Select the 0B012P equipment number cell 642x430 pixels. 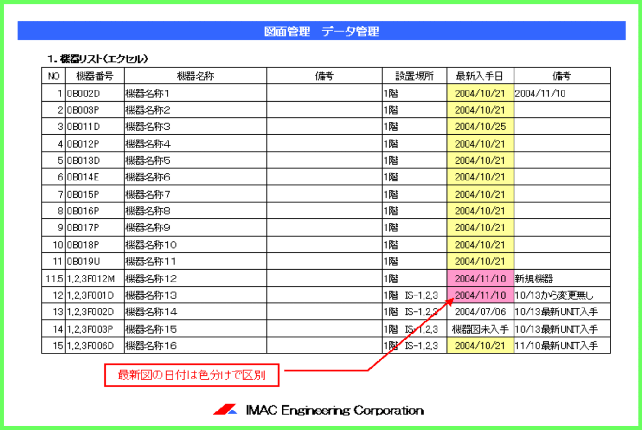click(95, 143)
